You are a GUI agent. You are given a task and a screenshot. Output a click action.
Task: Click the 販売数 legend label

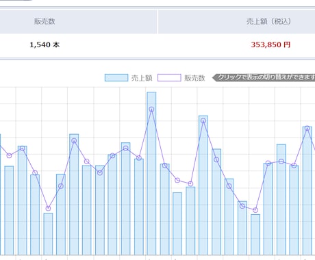point(194,78)
